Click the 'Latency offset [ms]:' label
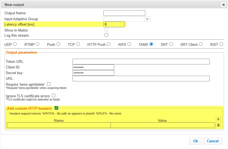The image size is (228, 149). click(x=20, y=25)
